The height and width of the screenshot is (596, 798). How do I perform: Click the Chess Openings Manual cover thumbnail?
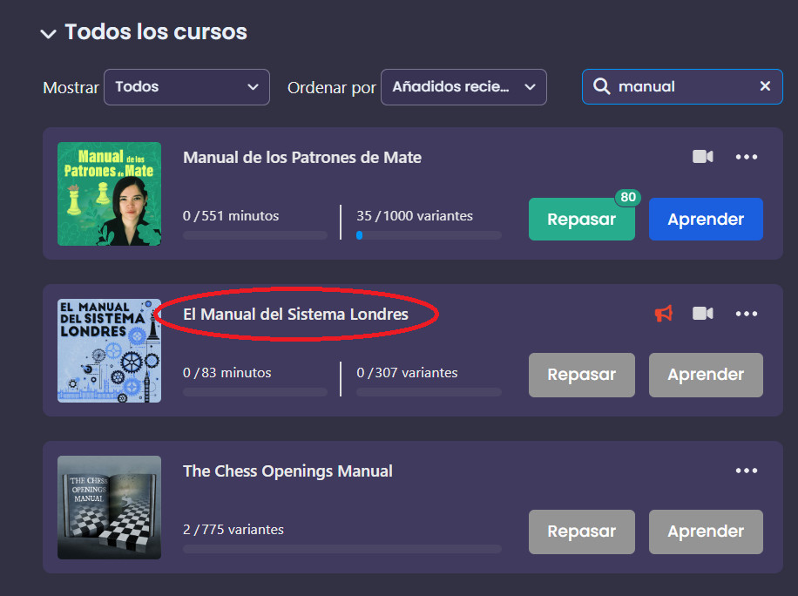109,507
